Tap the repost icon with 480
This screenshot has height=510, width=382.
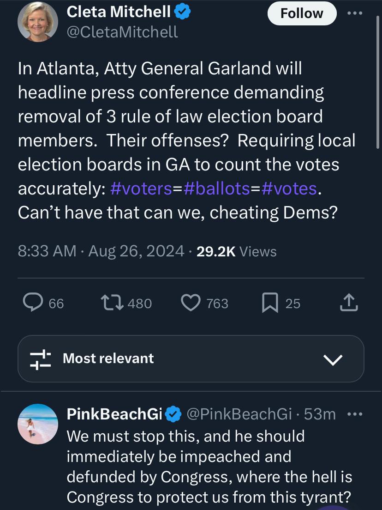tap(112, 303)
